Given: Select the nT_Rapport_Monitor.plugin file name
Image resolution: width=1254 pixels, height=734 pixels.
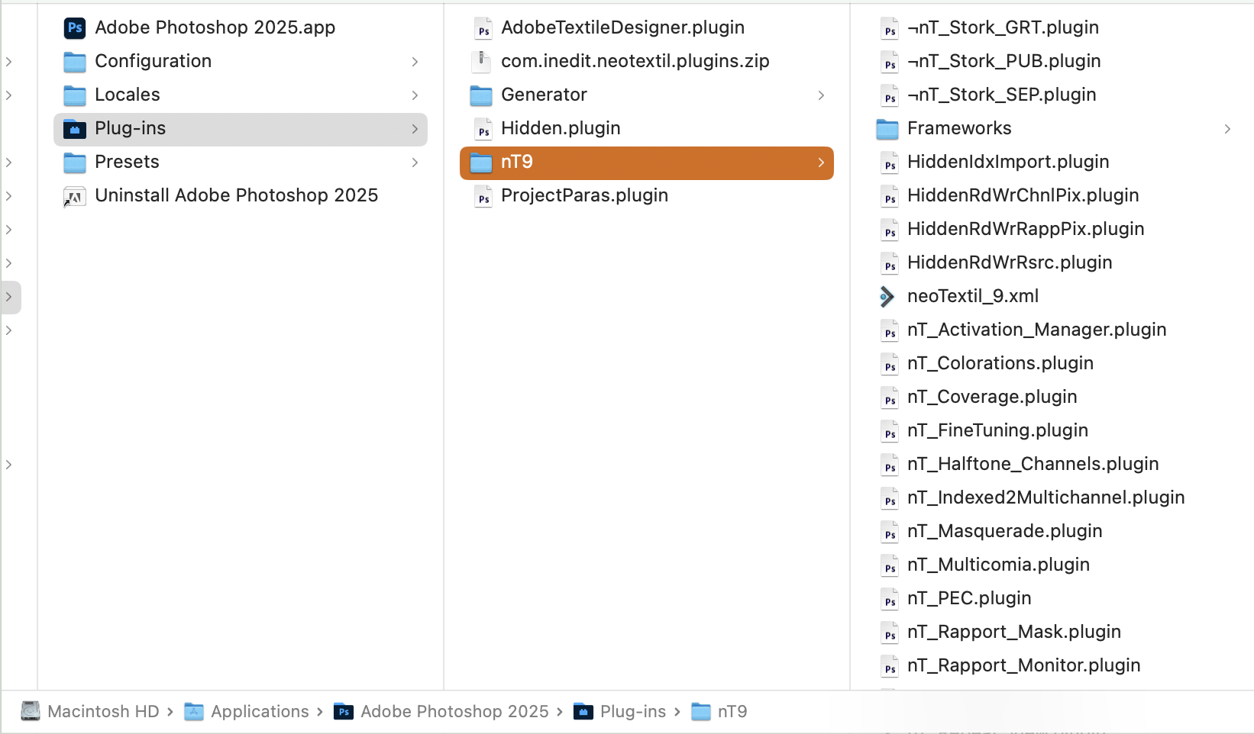Looking at the screenshot, I should coord(1023,665).
